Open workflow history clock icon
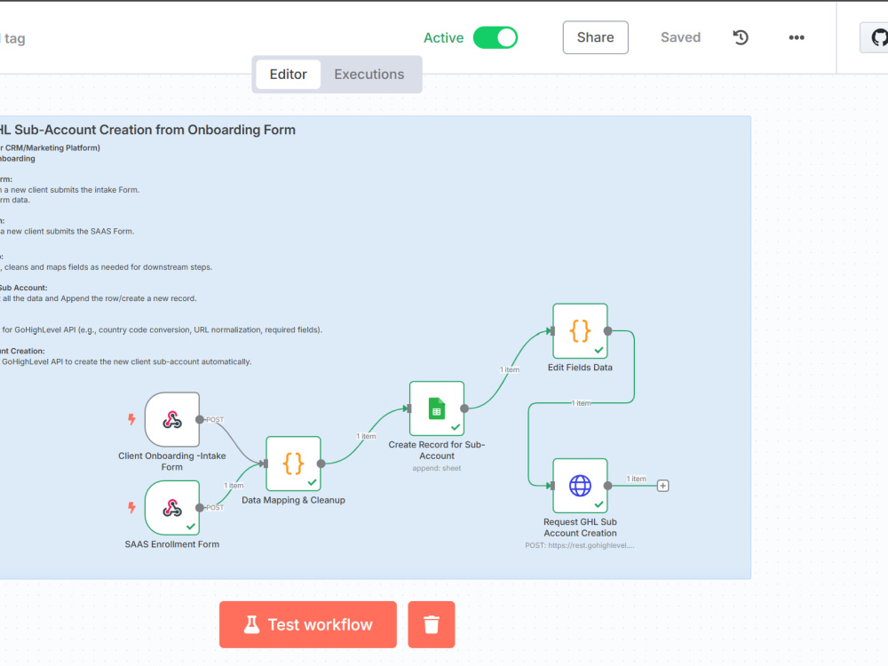This screenshot has height=666, width=888. (741, 37)
